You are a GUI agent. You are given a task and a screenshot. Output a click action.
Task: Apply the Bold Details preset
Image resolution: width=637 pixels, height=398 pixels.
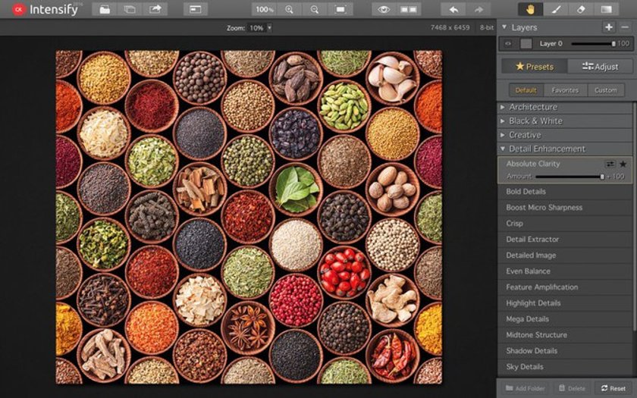(565, 192)
